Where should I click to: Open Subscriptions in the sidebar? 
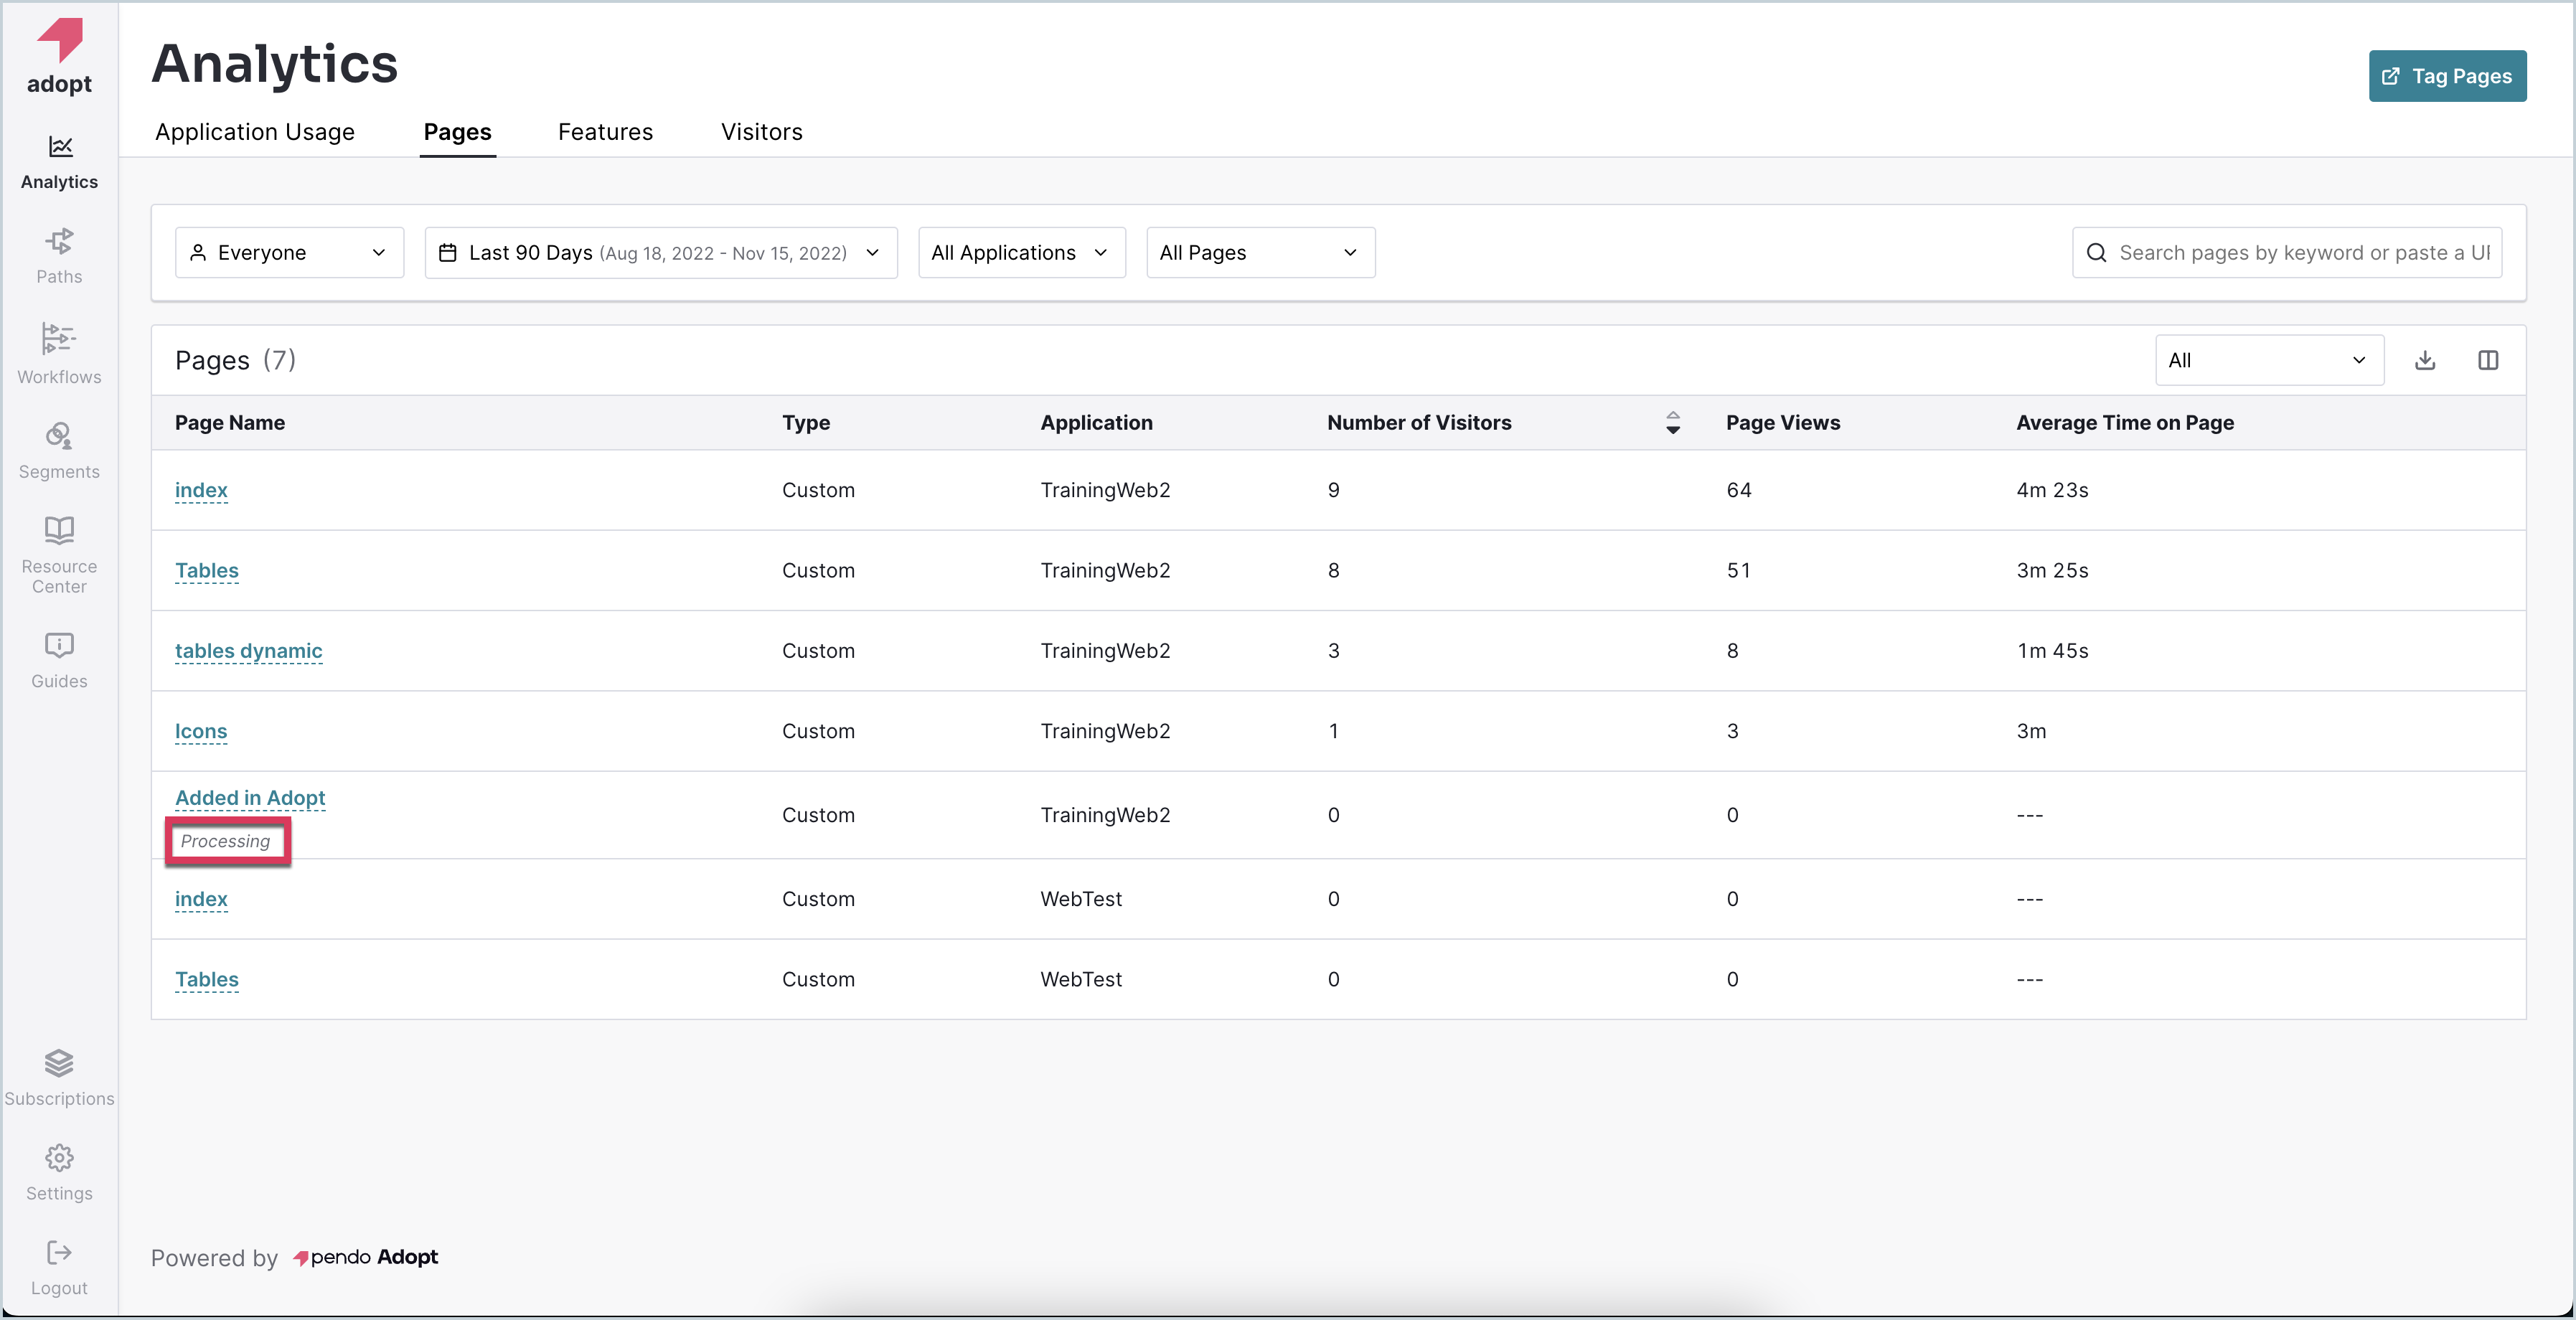(x=59, y=1078)
